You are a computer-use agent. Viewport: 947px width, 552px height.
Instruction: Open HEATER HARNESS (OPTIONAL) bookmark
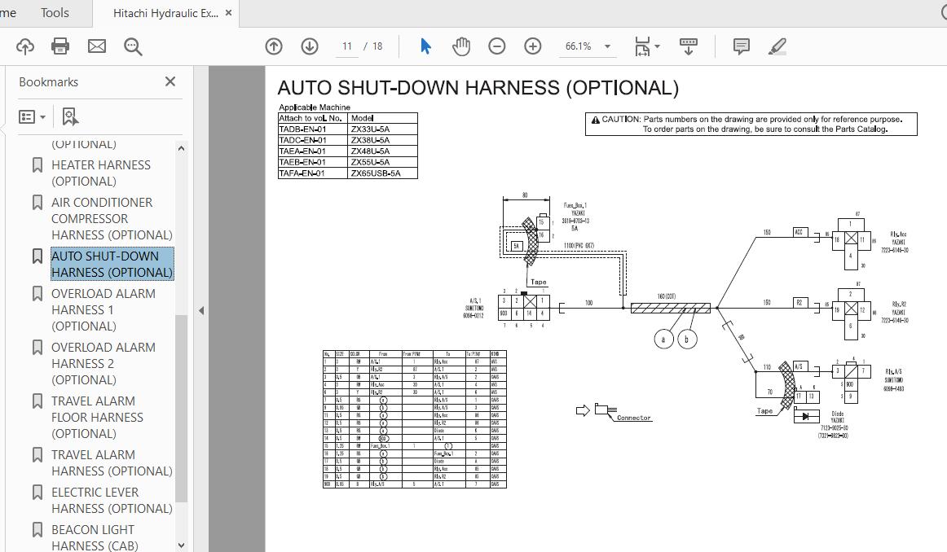(101, 173)
